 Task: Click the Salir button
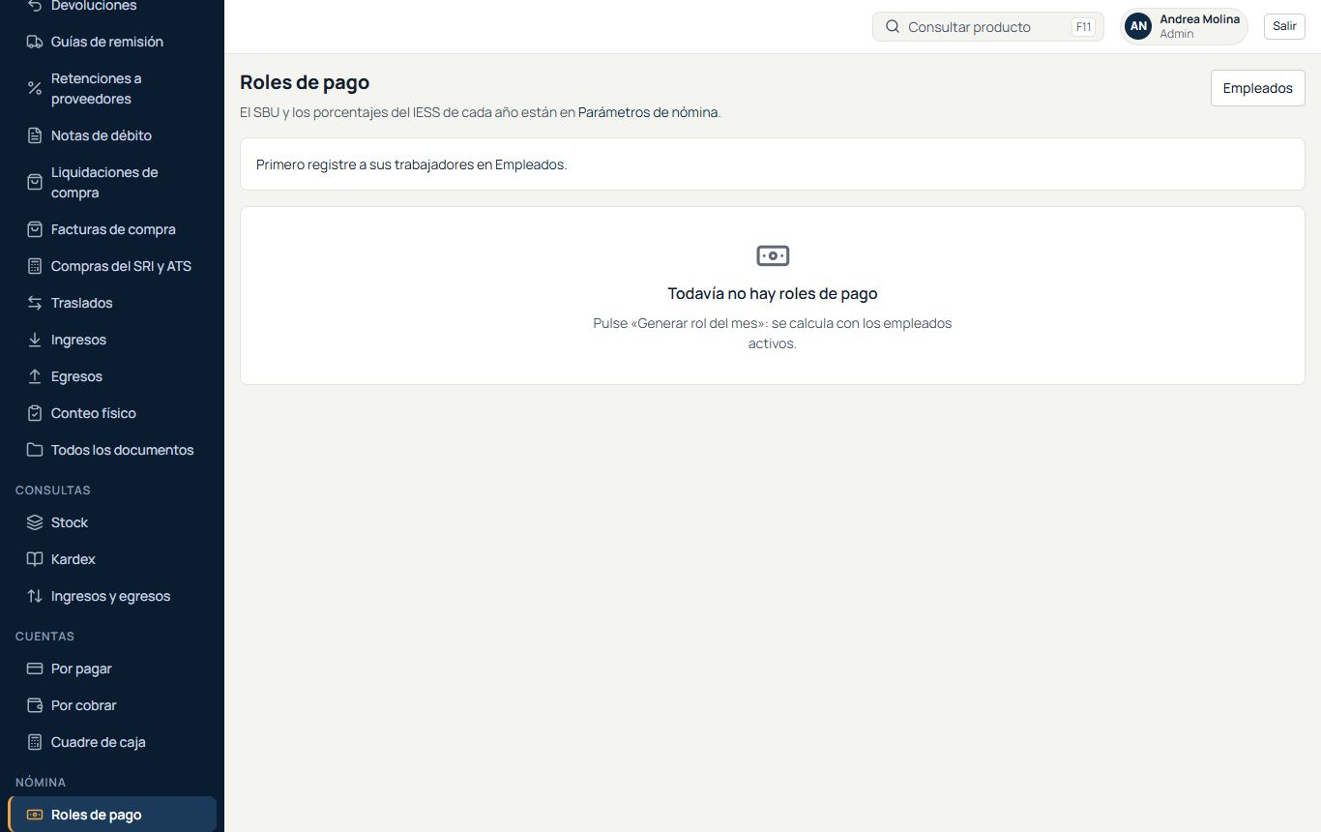pyautogui.click(x=1284, y=26)
